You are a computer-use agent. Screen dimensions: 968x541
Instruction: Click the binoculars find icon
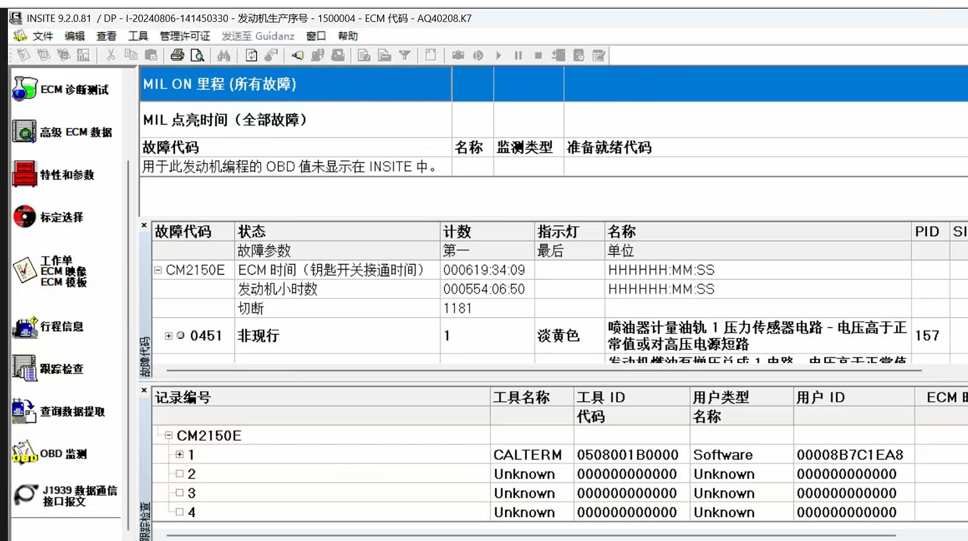(224, 55)
